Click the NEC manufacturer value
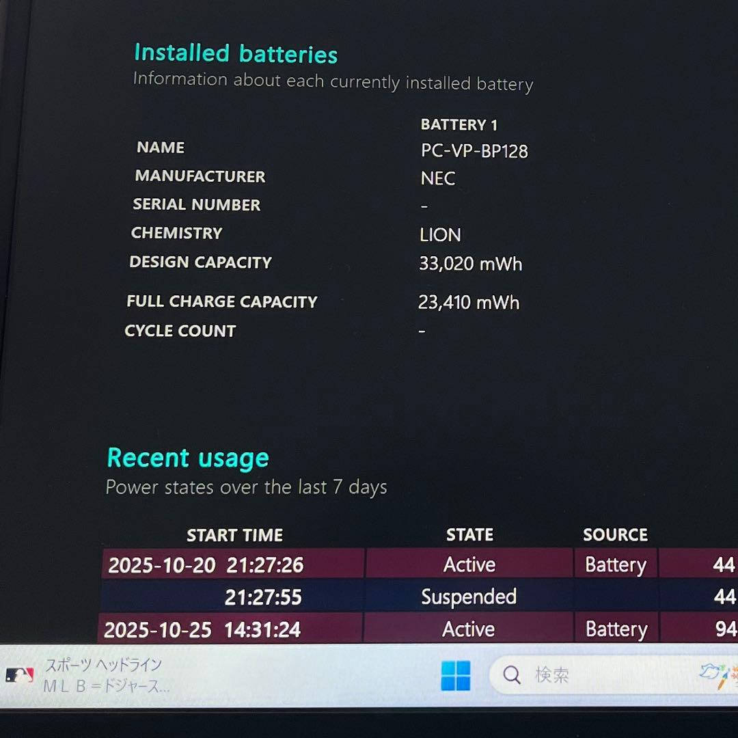The height and width of the screenshot is (738, 738). [437, 178]
